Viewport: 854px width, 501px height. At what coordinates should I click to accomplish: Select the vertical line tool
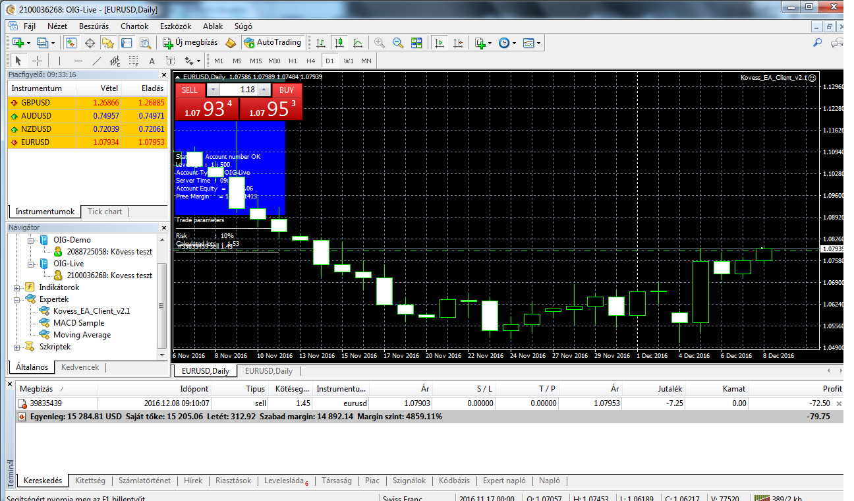60,61
